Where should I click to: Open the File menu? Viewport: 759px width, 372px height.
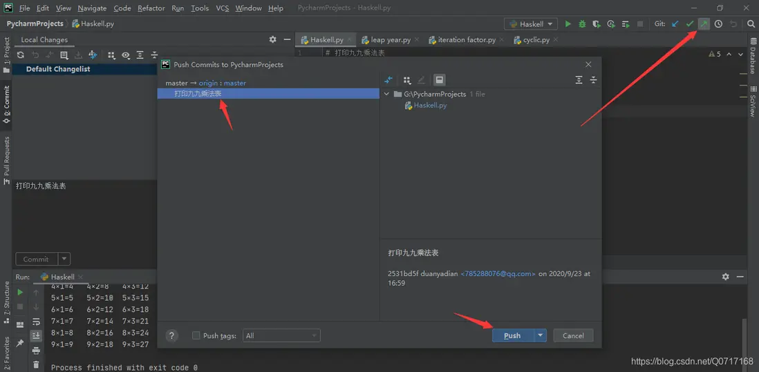(24, 8)
